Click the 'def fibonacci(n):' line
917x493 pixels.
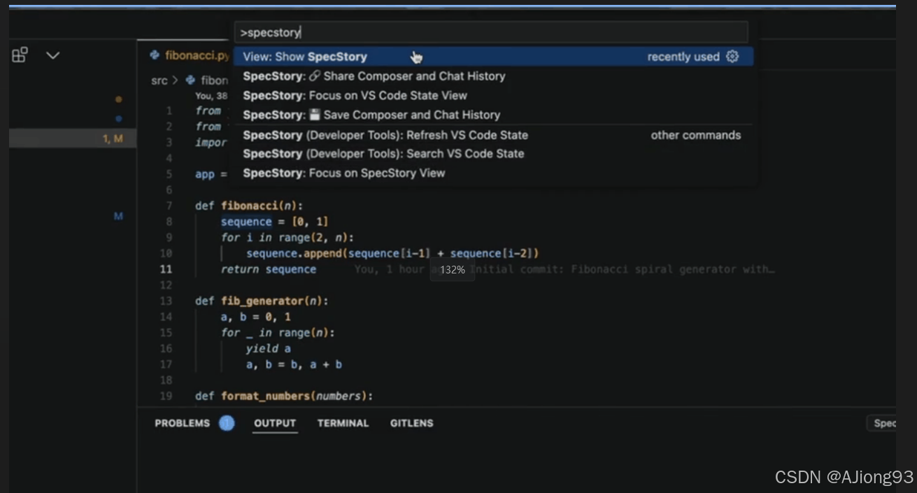(249, 206)
